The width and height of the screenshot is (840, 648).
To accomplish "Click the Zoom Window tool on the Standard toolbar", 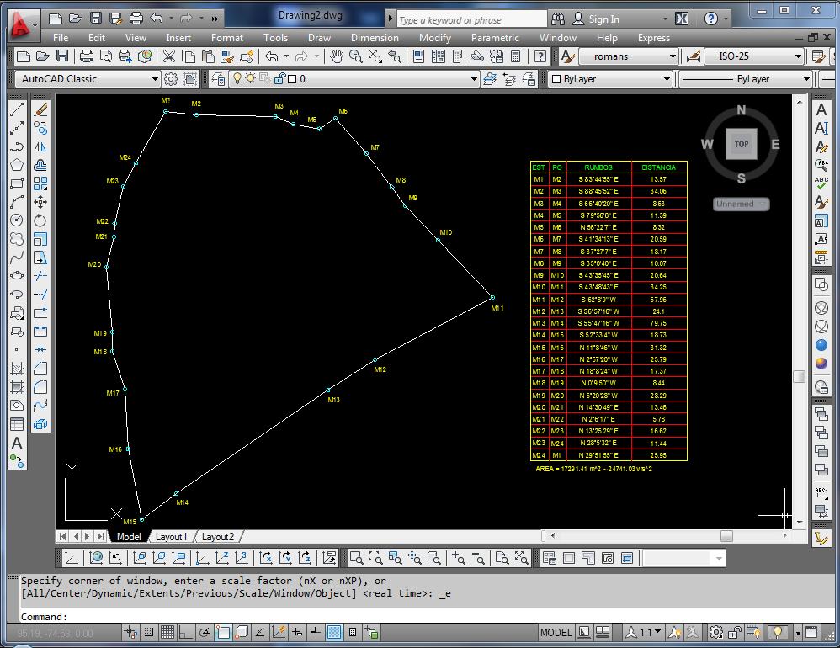I will click(x=375, y=56).
